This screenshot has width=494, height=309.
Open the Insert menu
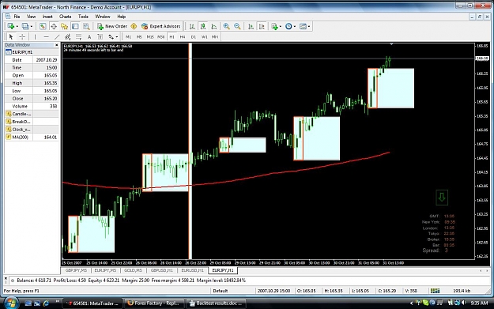[x=47, y=17]
